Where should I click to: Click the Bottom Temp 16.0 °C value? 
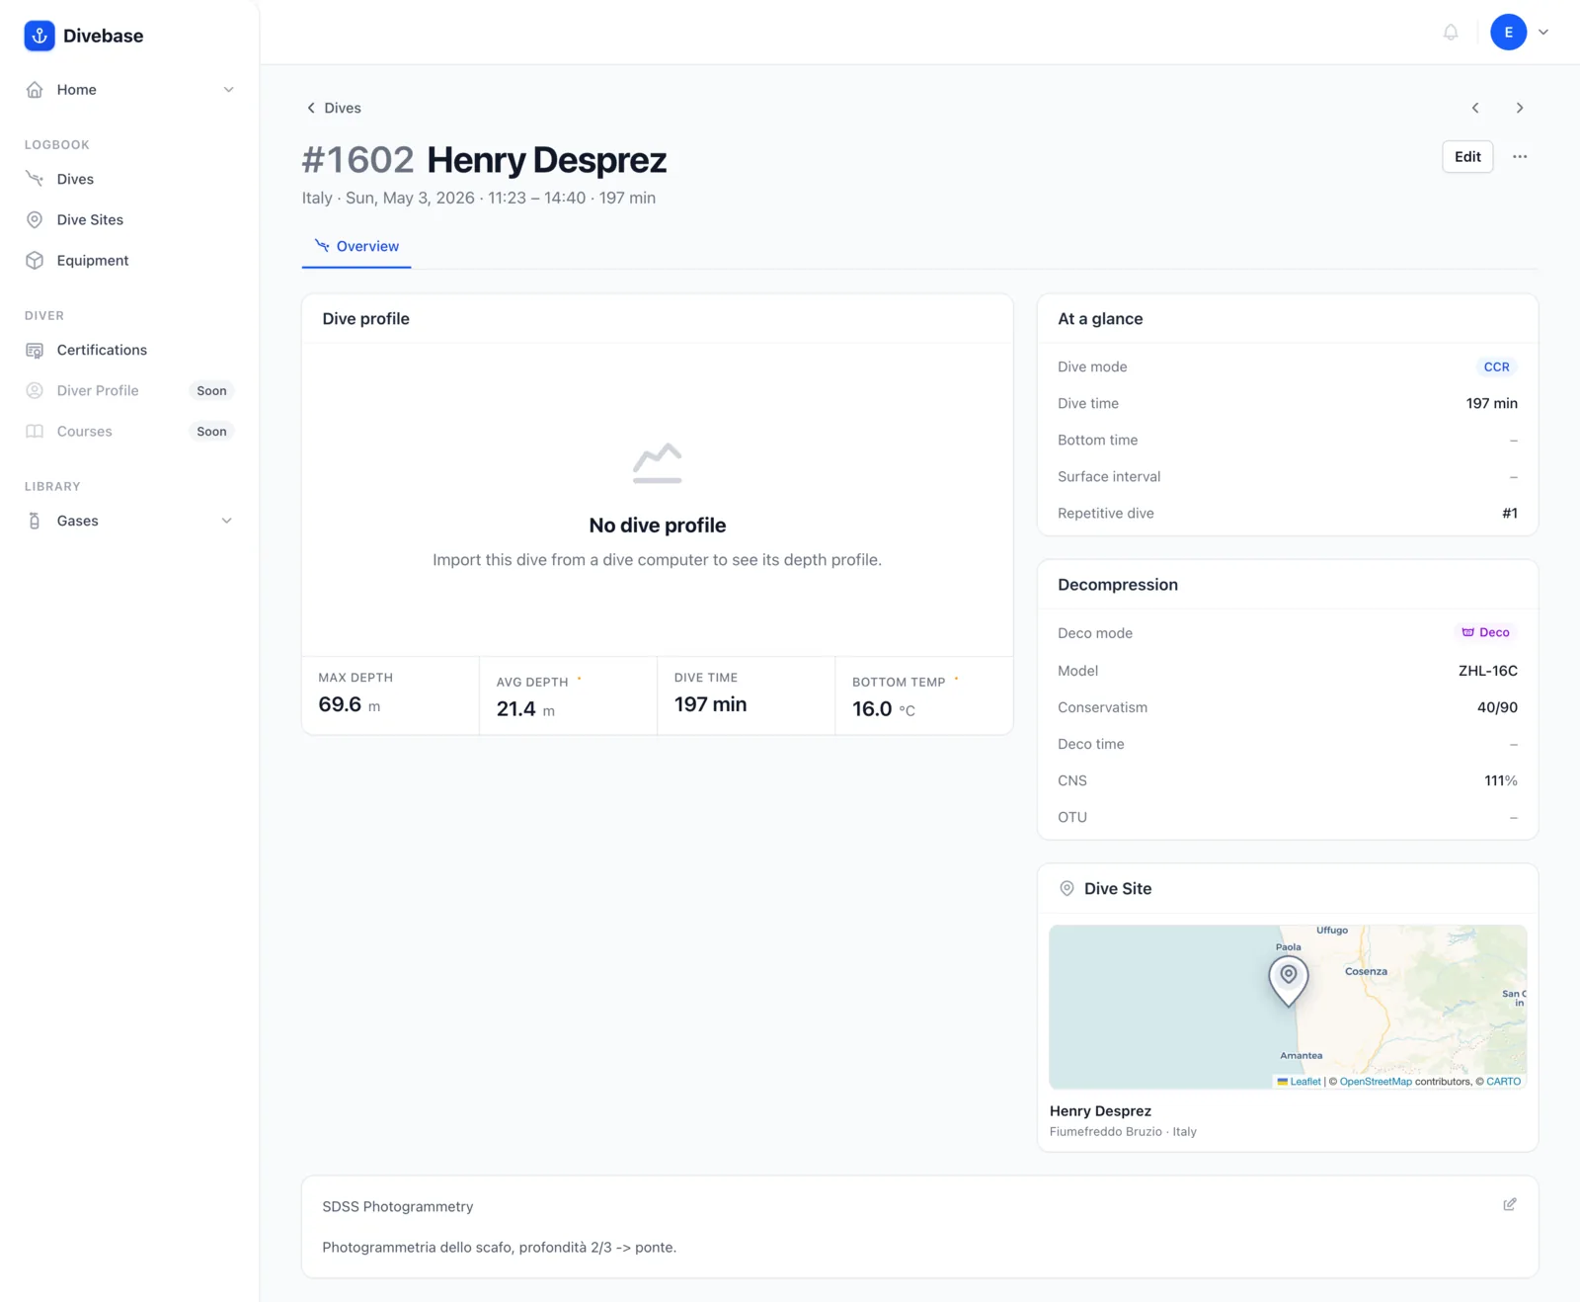coord(884,708)
